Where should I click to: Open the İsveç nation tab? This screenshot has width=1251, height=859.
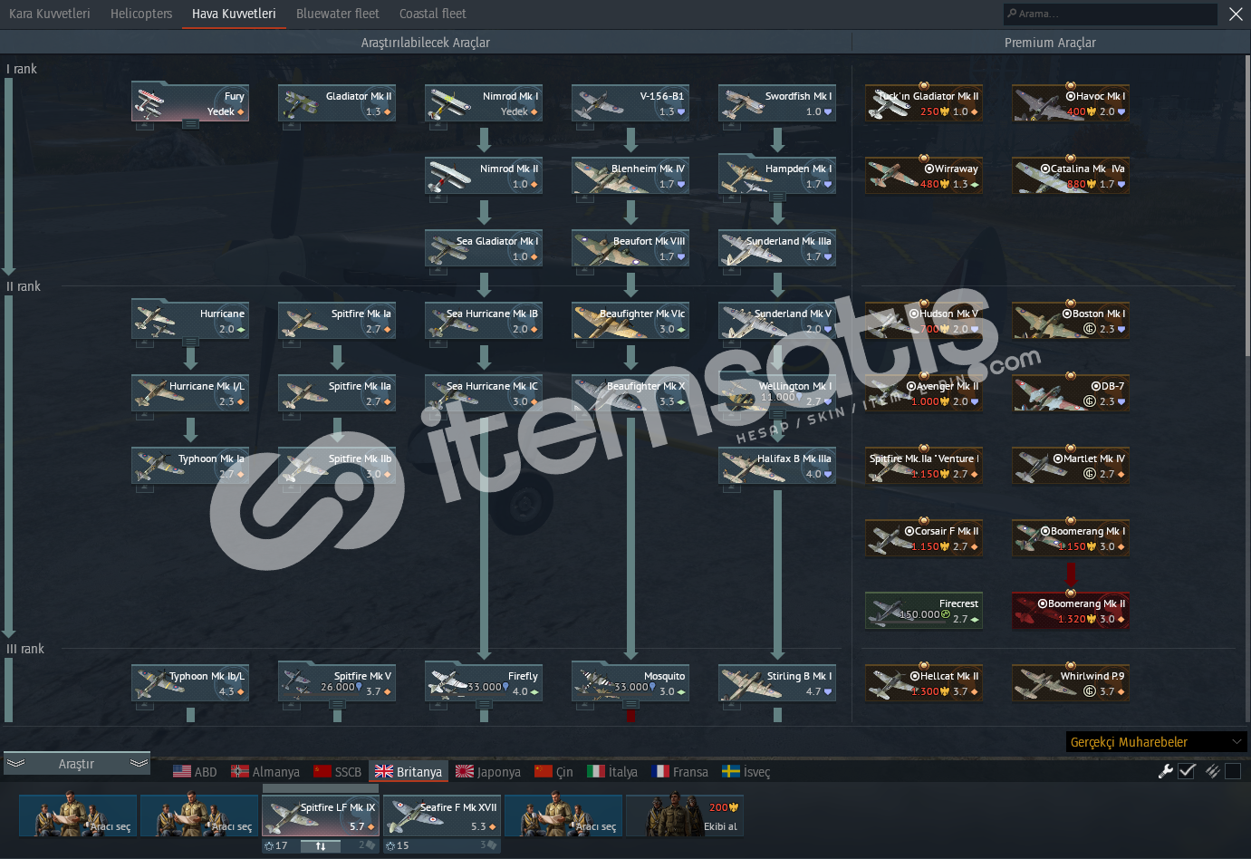click(746, 772)
